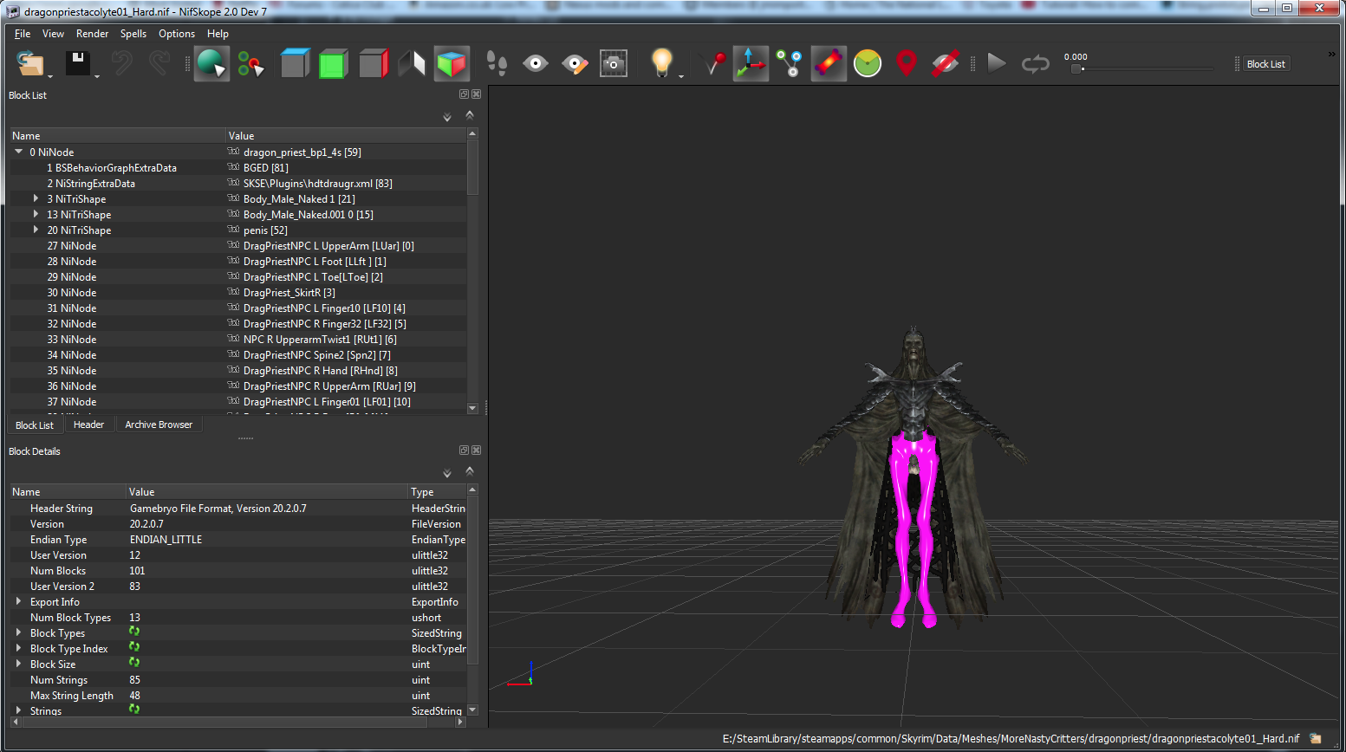
Task: Open a file with the Load folder icon
Action: pyautogui.click(x=29, y=63)
